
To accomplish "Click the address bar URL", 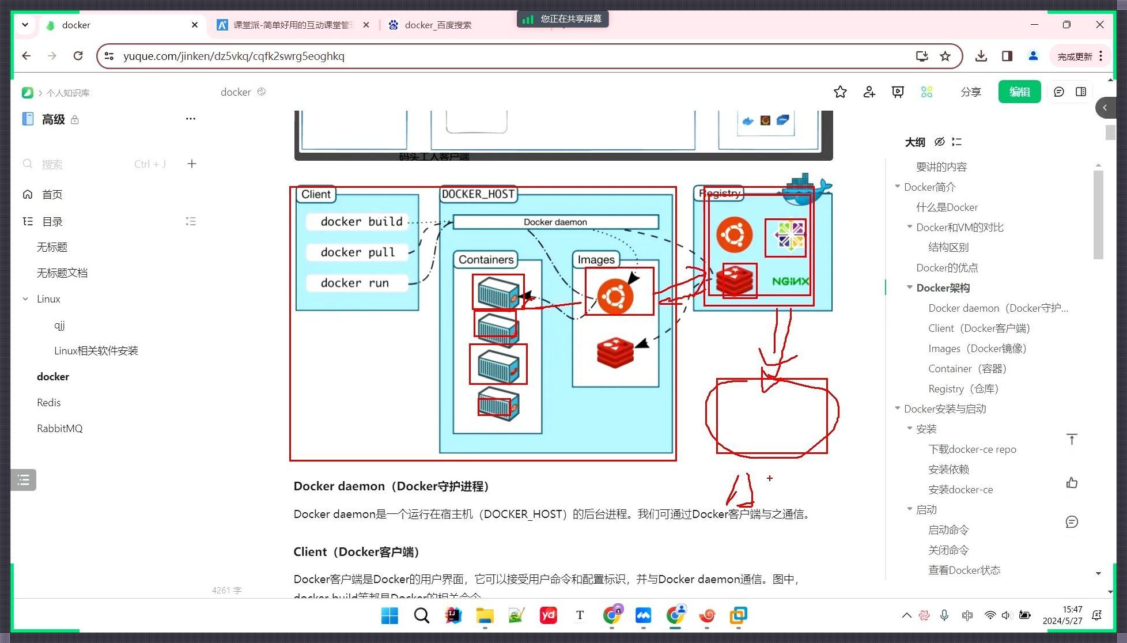I will pos(234,56).
